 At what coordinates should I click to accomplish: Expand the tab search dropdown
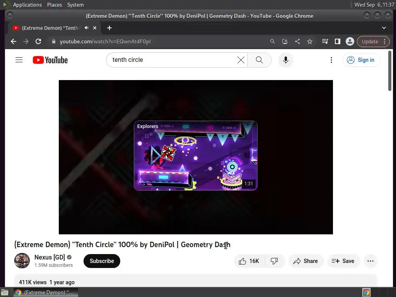[x=384, y=28]
